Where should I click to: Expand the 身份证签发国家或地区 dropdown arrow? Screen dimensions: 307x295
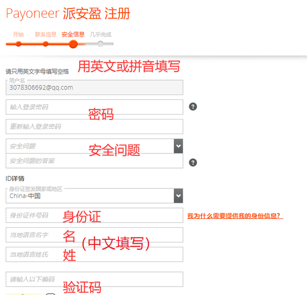(x=178, y=196)
